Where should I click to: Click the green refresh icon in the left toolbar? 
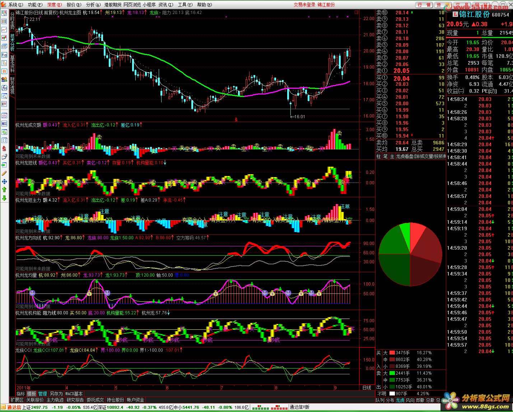[4, 132]
